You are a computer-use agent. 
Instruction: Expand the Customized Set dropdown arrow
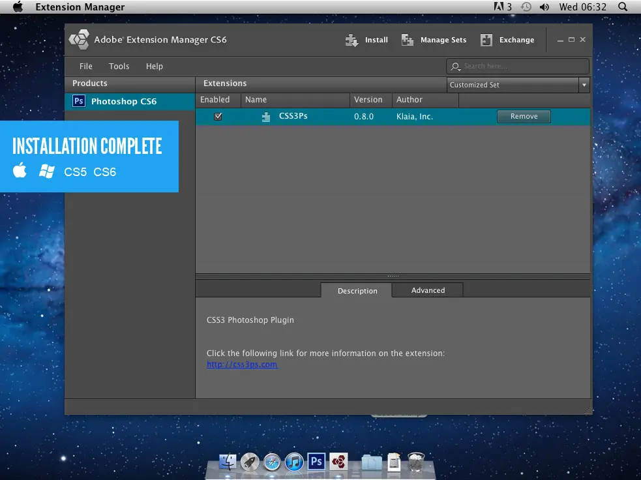click(584, 85)
